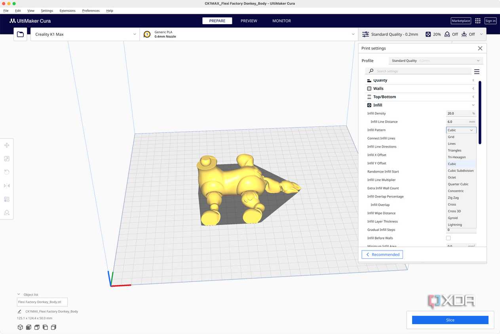
Task: Open the View menu
Action: [31, 11]
